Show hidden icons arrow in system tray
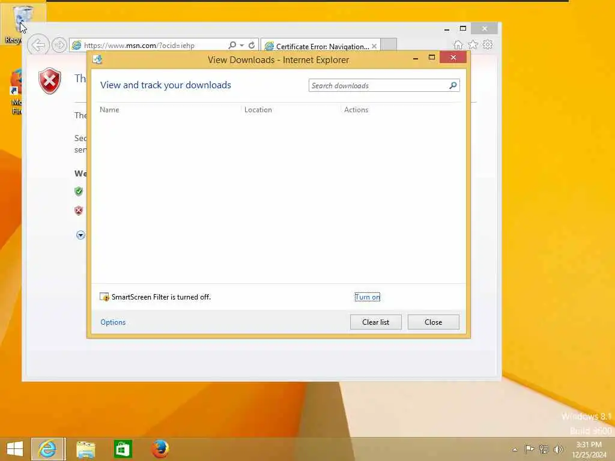 tap(515, 450)
